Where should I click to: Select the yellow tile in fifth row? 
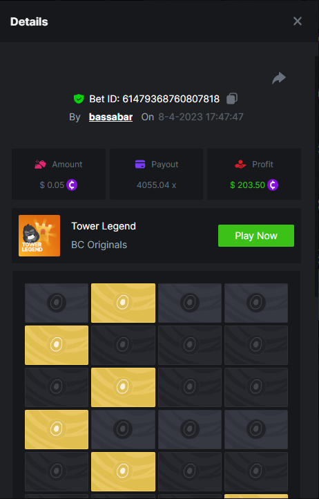click(123, 471)
